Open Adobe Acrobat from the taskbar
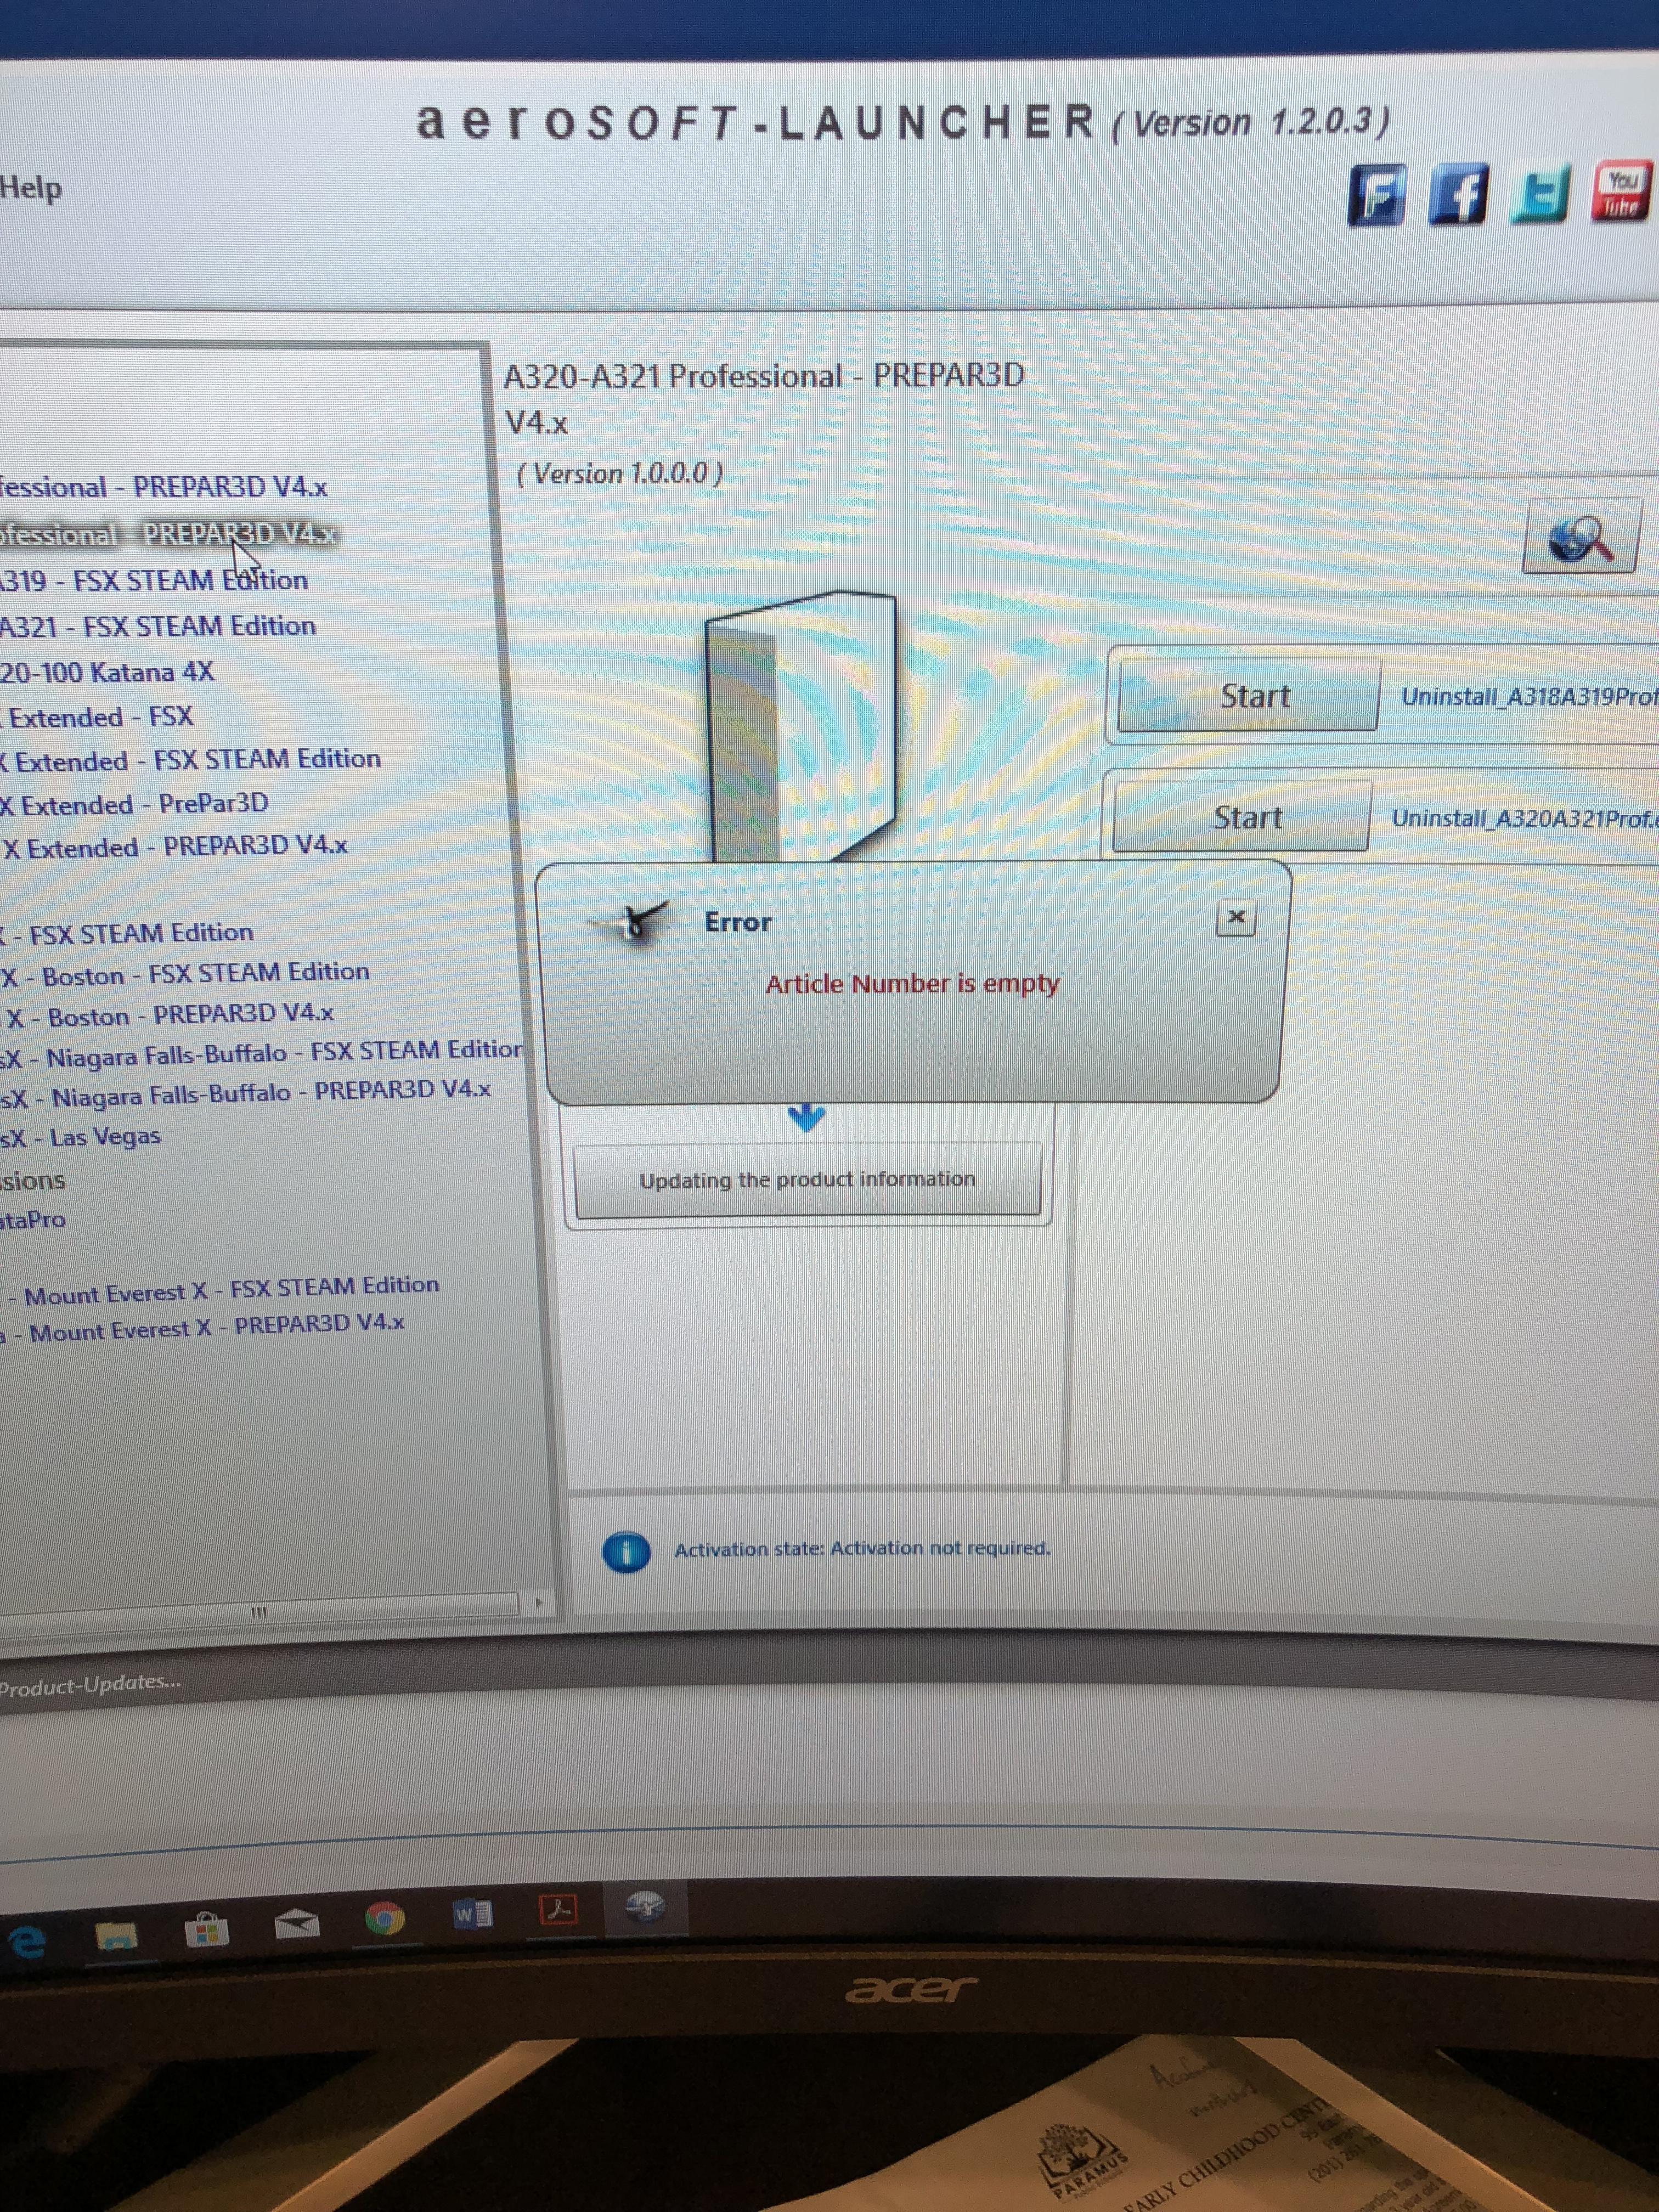The height and width of the screenshot is (2212, 1659). (x=558, y=1910)
